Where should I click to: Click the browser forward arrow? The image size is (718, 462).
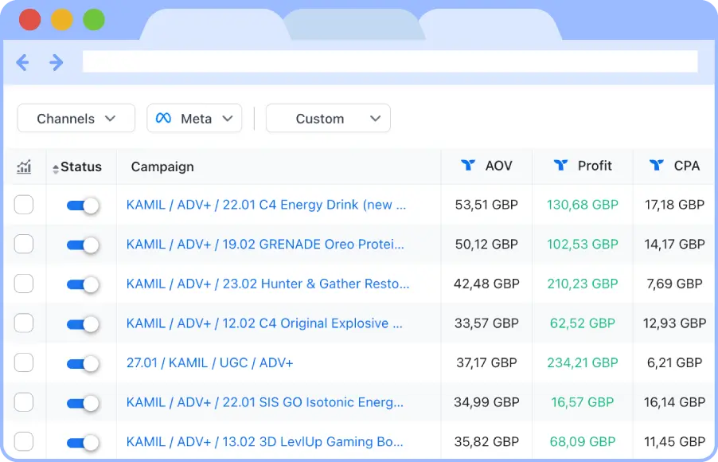click(x=57, y=62)
